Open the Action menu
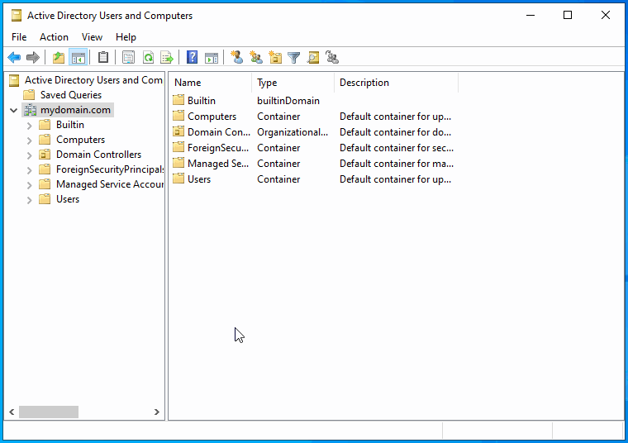The height and width of the screenshot is (443, 628). (x=54, y=37)
